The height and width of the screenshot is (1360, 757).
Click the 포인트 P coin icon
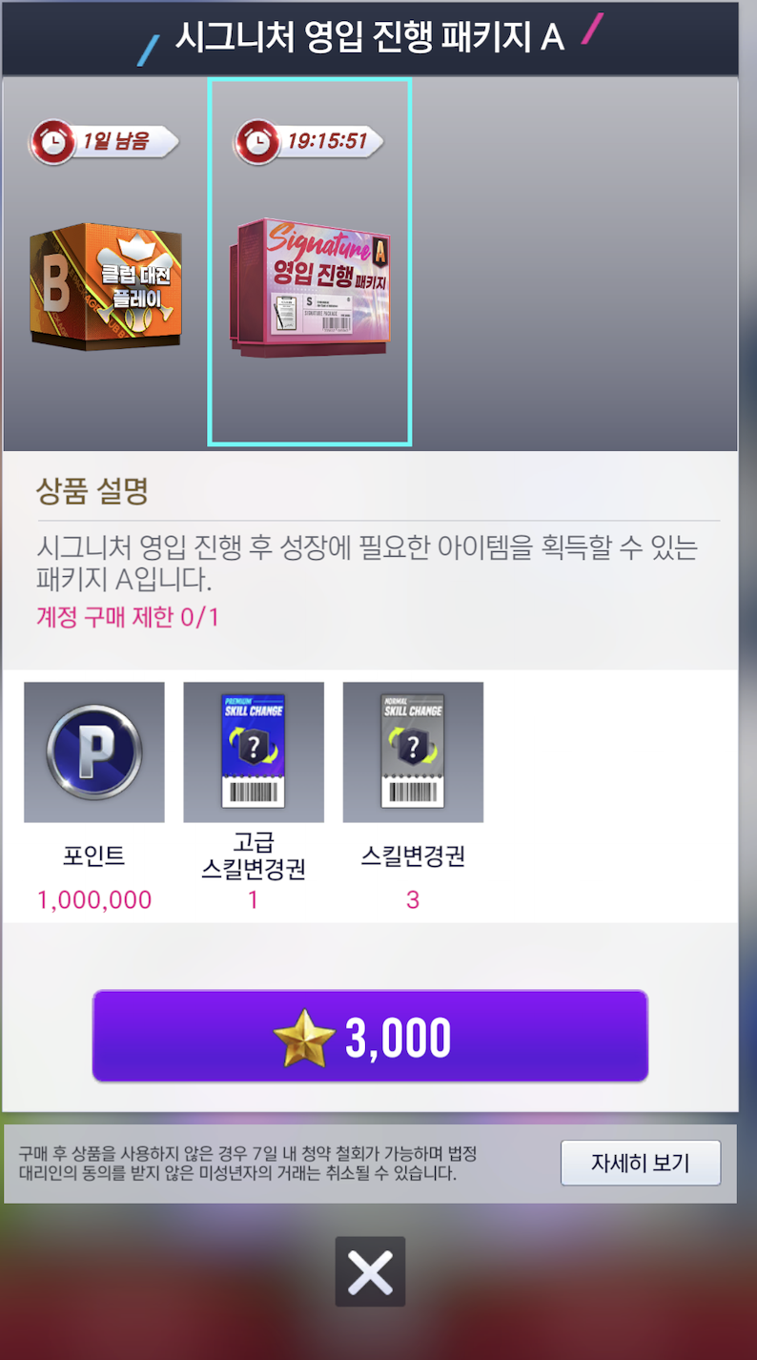(94, 752)
